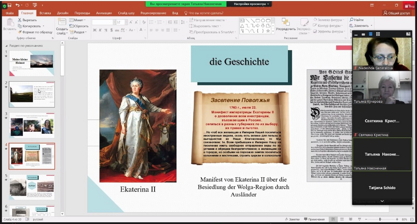Switch to the Review (Рецензирование) tab
Viewport: 417px width, 224px height.
(x=153, y=13)
